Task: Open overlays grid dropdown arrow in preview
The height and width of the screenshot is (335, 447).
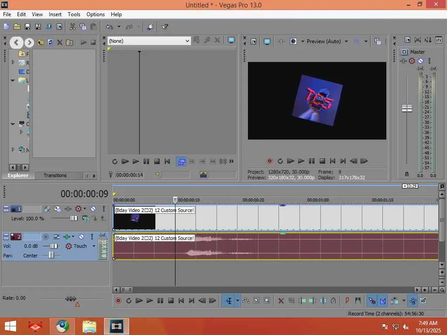Action: [366, 41]
